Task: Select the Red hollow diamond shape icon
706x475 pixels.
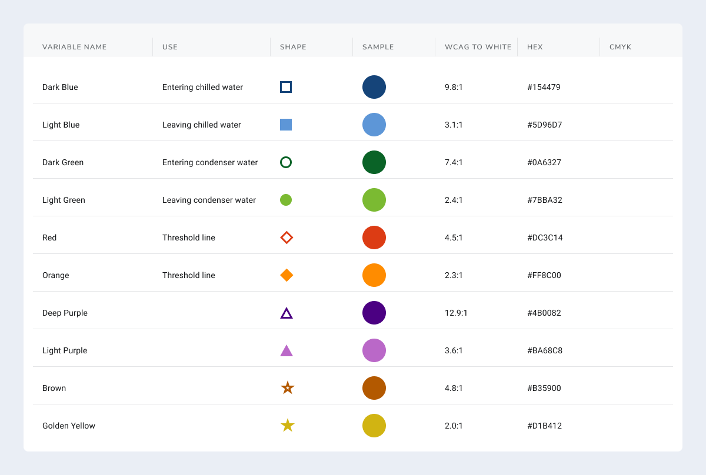Action: pyautogui.click(x=287, y=237)
